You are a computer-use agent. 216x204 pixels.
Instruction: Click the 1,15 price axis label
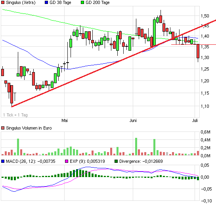(x=205, y=93)
